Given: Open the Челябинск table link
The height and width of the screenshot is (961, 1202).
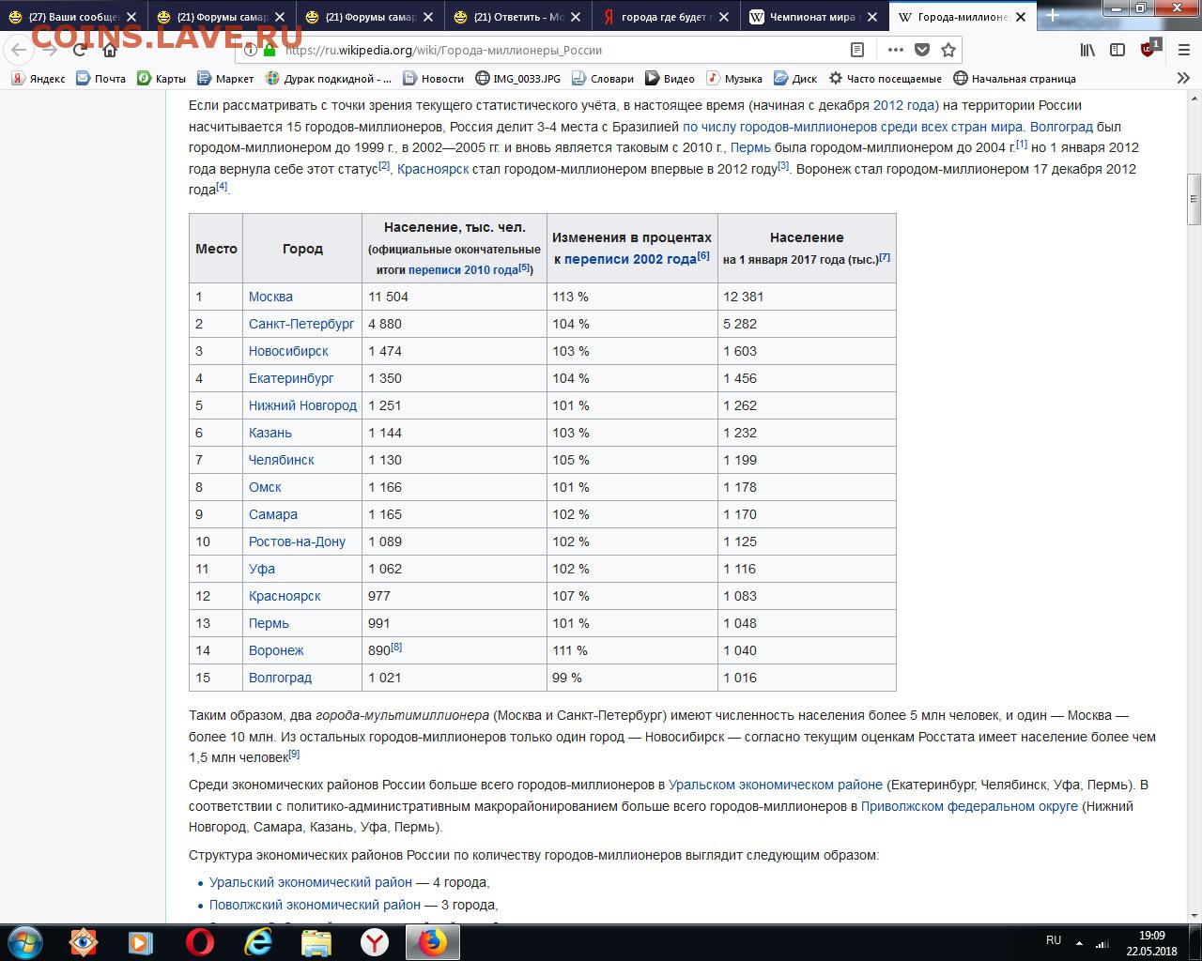Looking at the screenshot, I should [282, 460].
